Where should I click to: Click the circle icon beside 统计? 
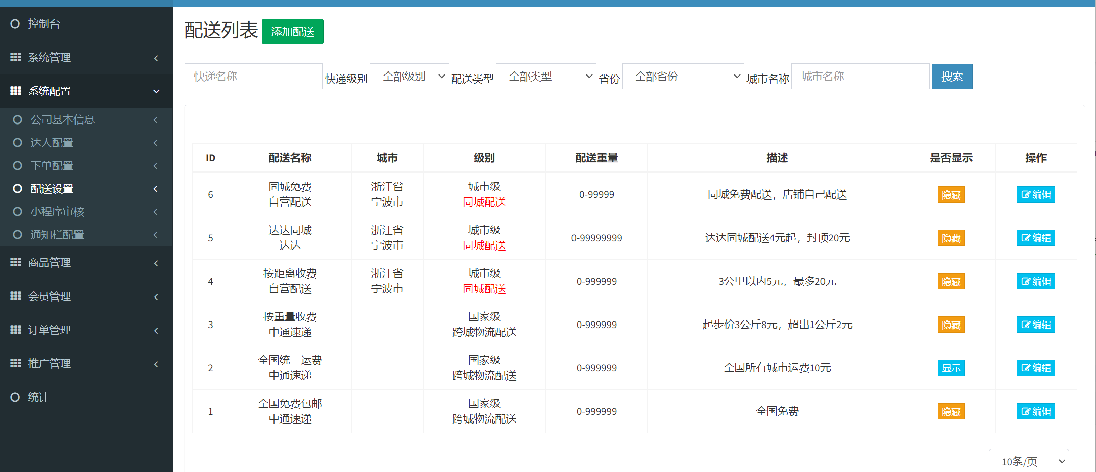point(15,397)
